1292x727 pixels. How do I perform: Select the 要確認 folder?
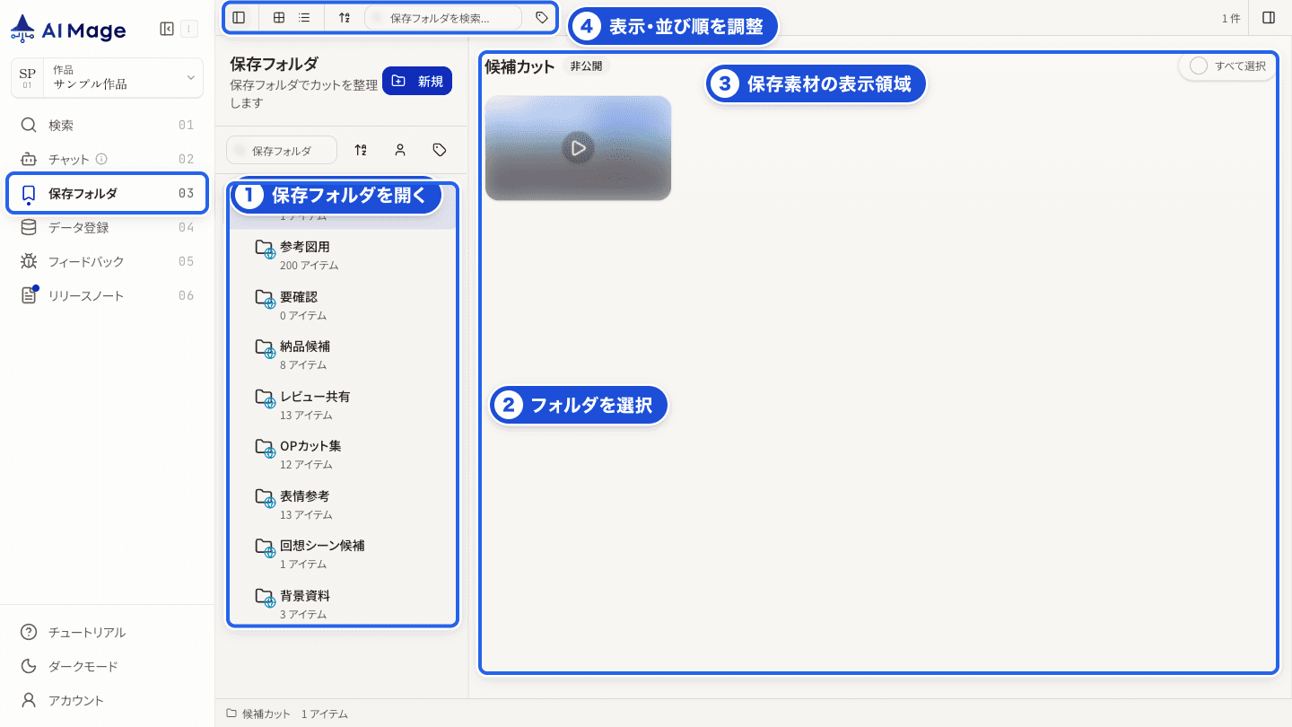tap(342, 305)
